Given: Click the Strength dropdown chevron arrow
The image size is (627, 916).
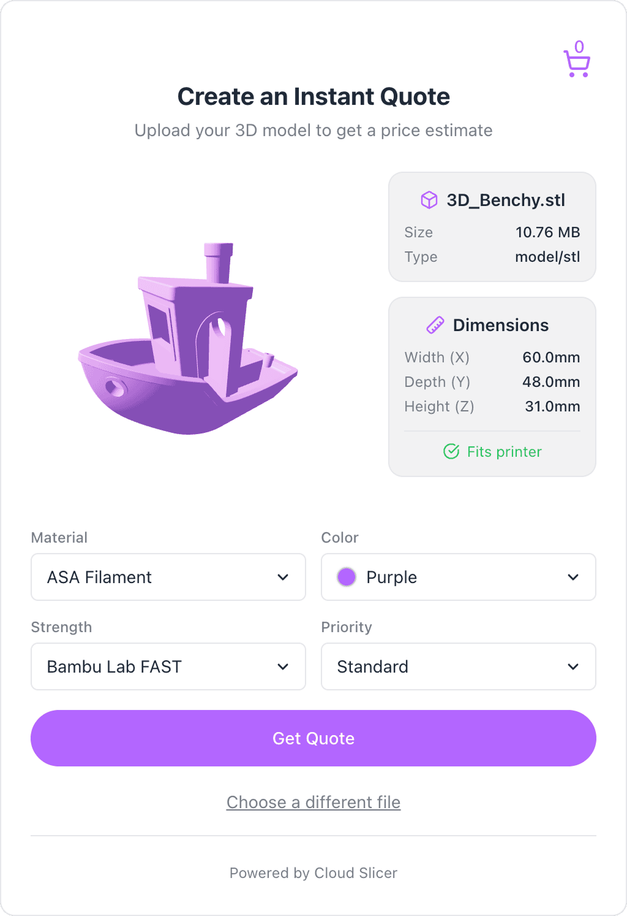Looking at the screenshot, I should click(283, 666).
